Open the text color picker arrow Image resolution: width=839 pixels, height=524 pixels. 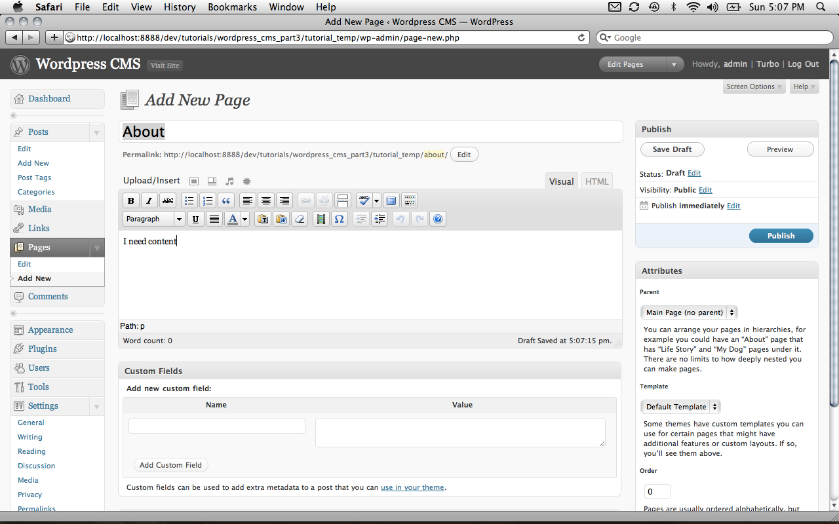pos(244,219)
